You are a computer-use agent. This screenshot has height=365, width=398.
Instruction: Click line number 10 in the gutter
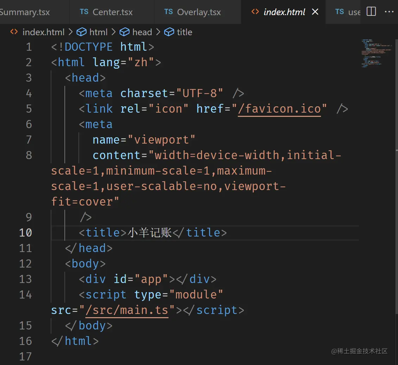[x=25, y=233]
